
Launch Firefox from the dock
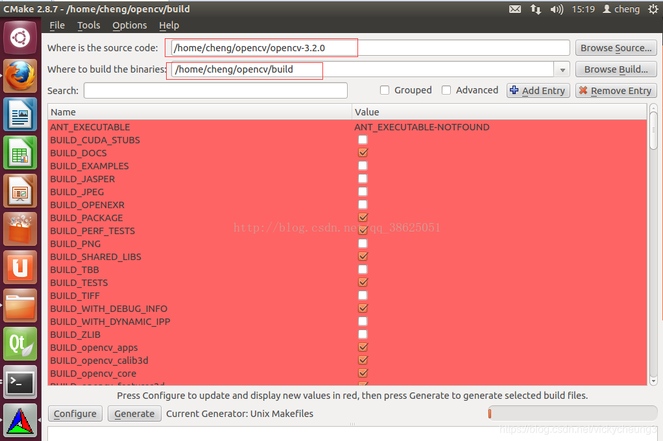pyautogui.click(x=20, y=76)
